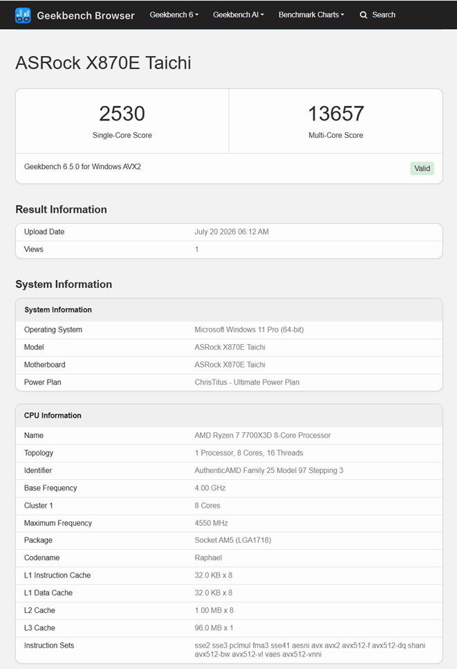Click the Base Frequency label

click(x=50, y=488)
